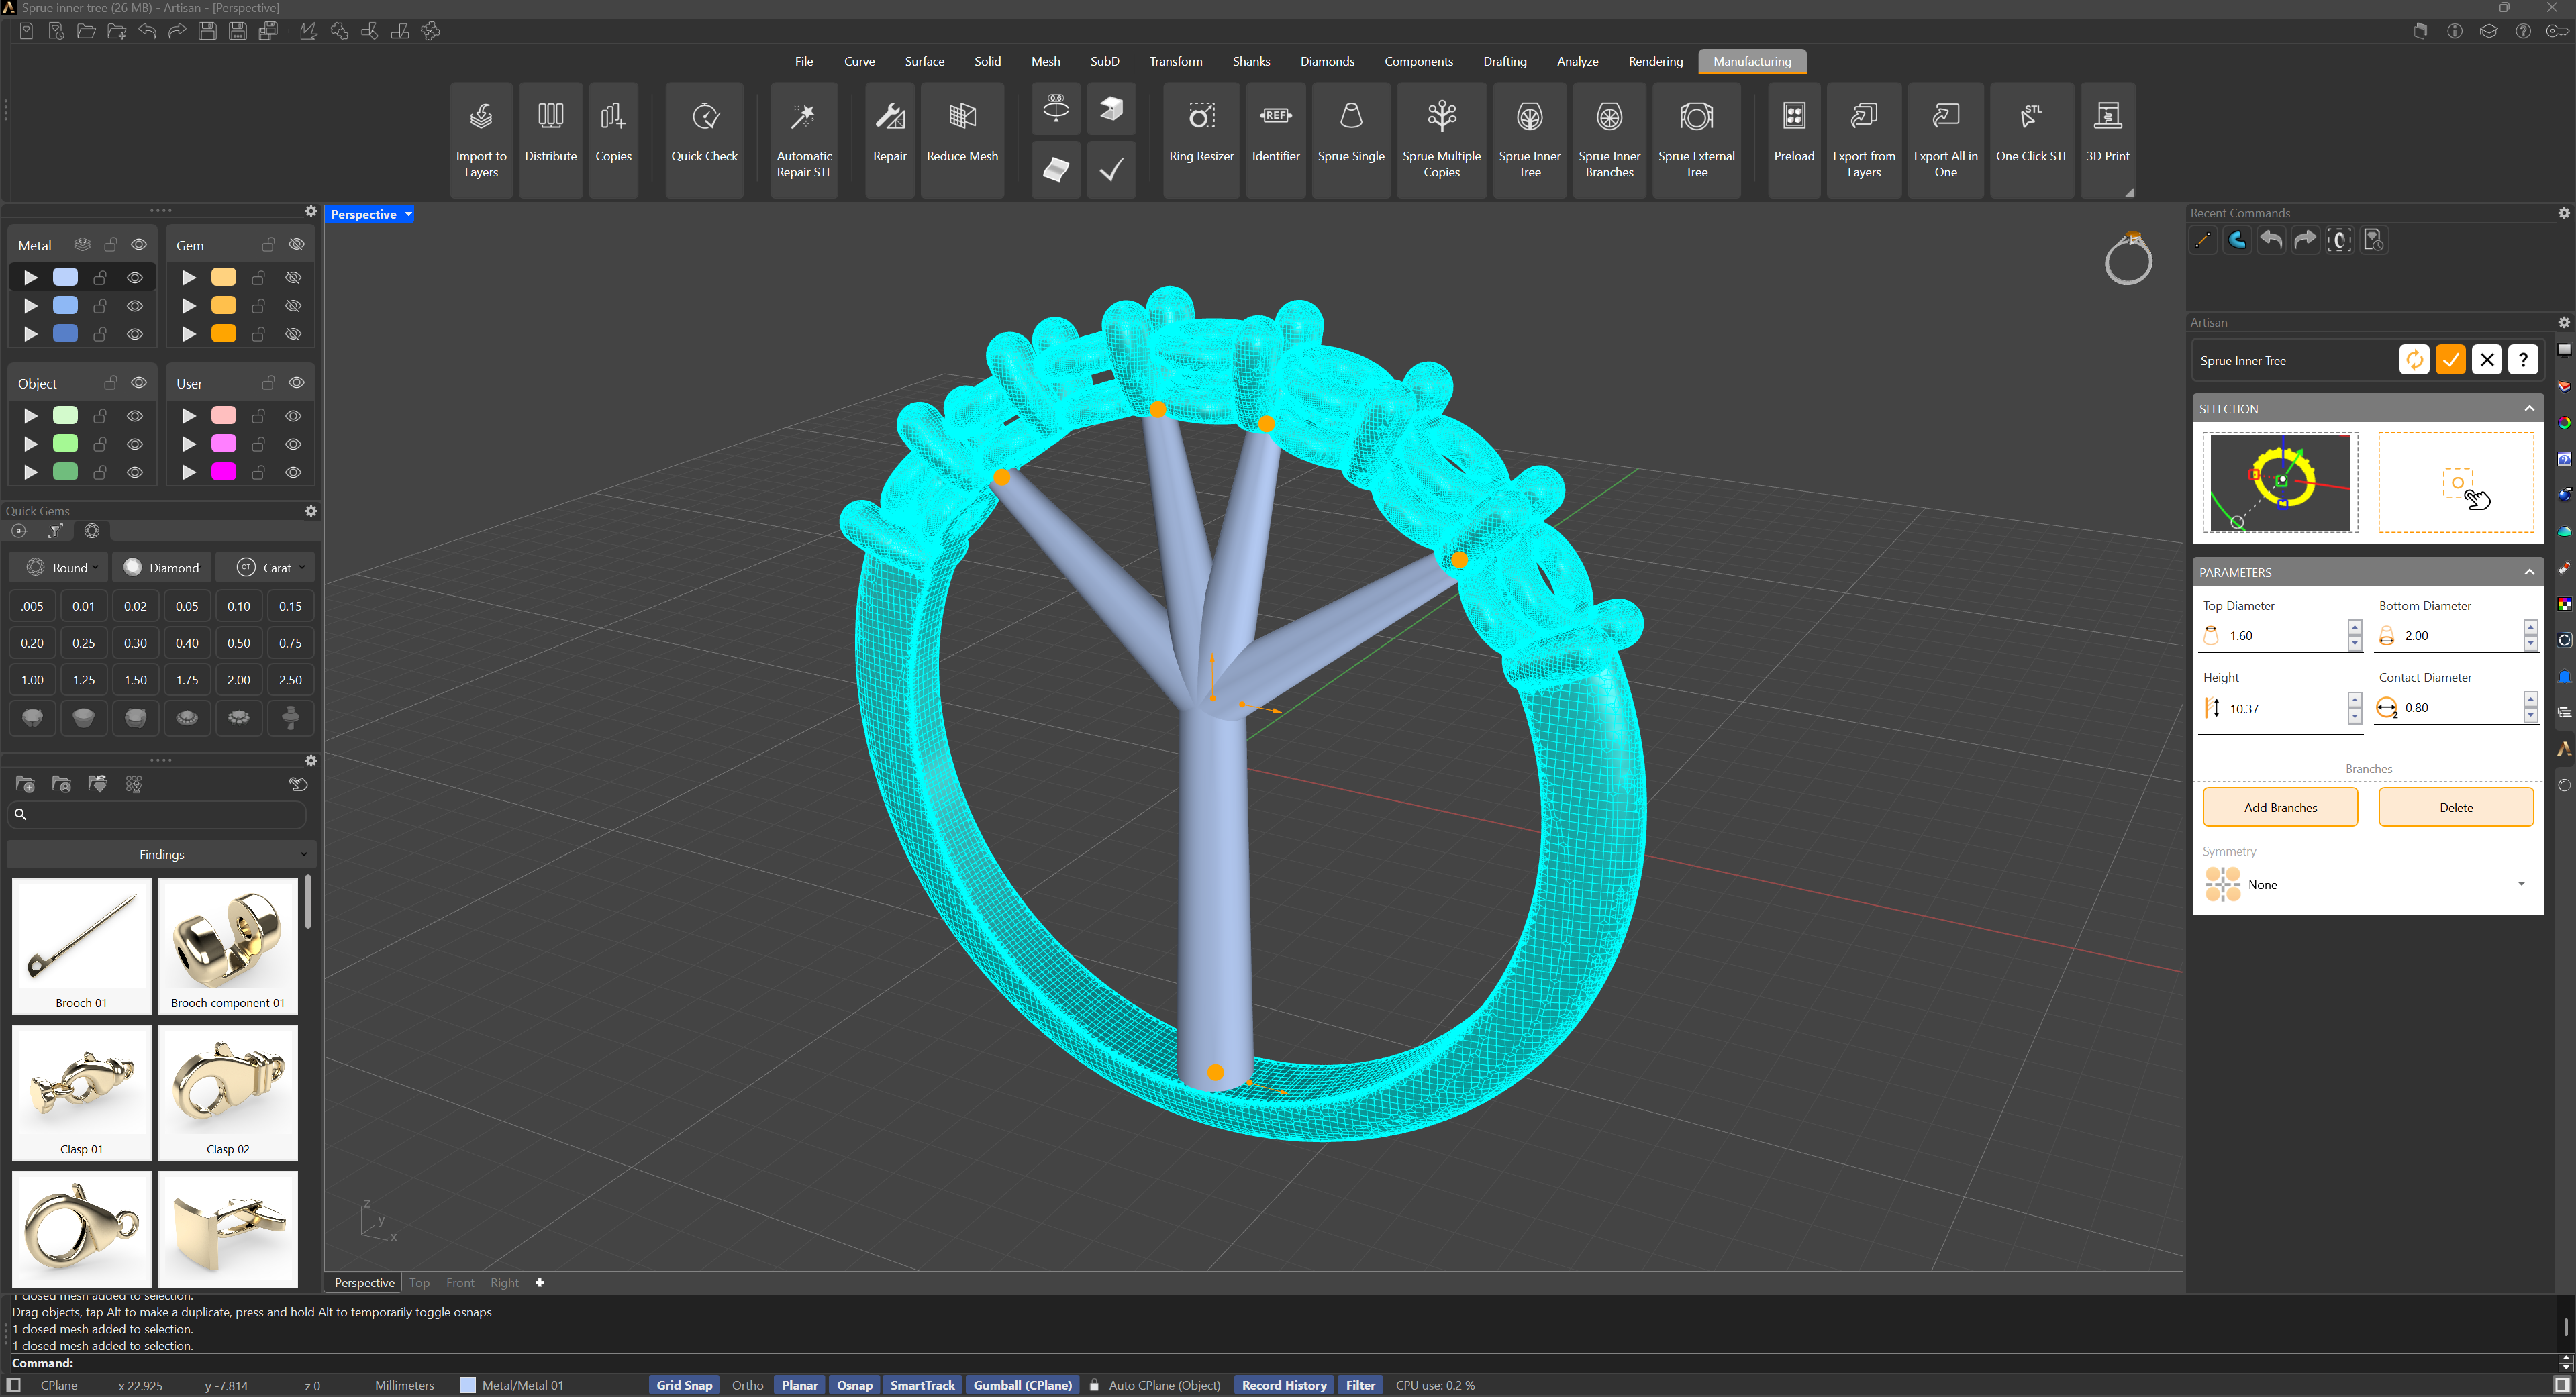Open the Perspective viewport dropdown arrow
The width and height of the screenshot is (2576, 1397).
[408, 215]
